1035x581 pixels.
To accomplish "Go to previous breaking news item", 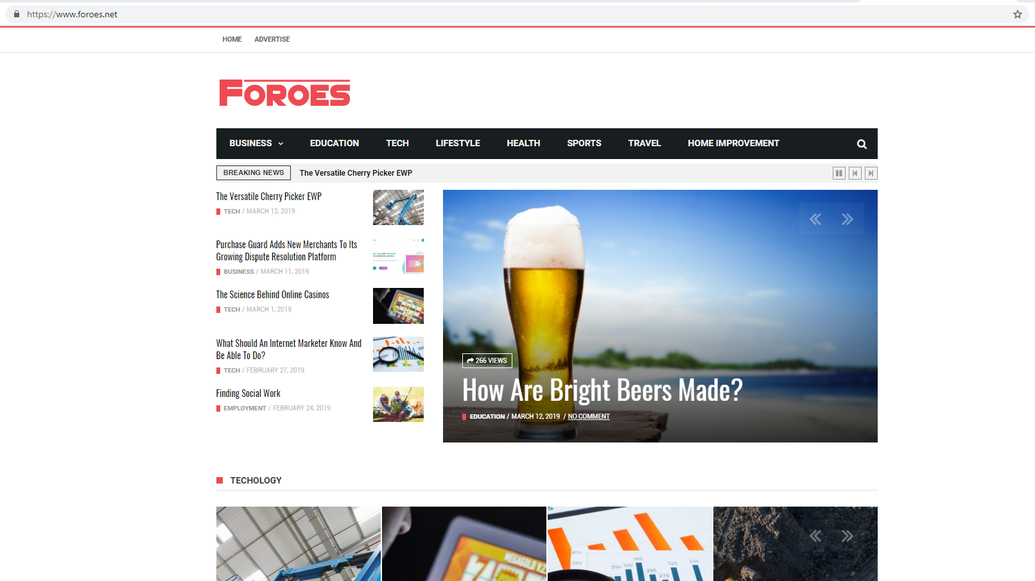I will pyautogui.click(x=855, y=173).
